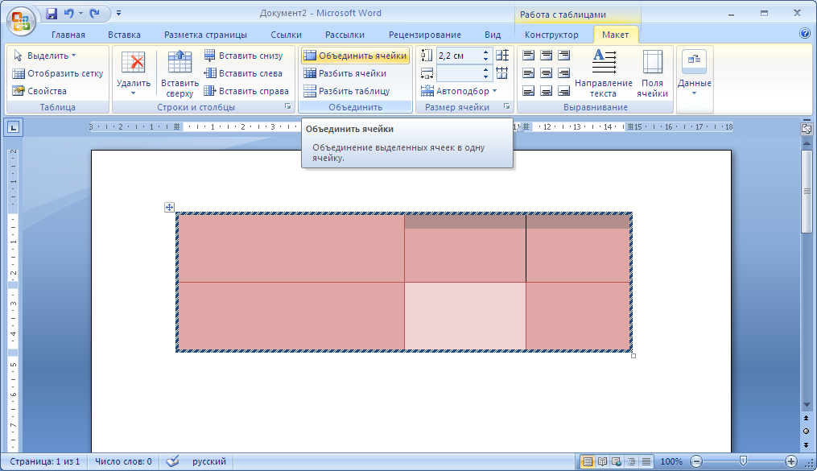
Task: Open Quick Access Toolbar customize arrow
Action: click(x=119, y=14)
